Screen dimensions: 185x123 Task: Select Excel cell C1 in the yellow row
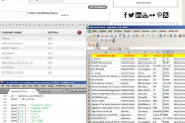pos(145,56)
